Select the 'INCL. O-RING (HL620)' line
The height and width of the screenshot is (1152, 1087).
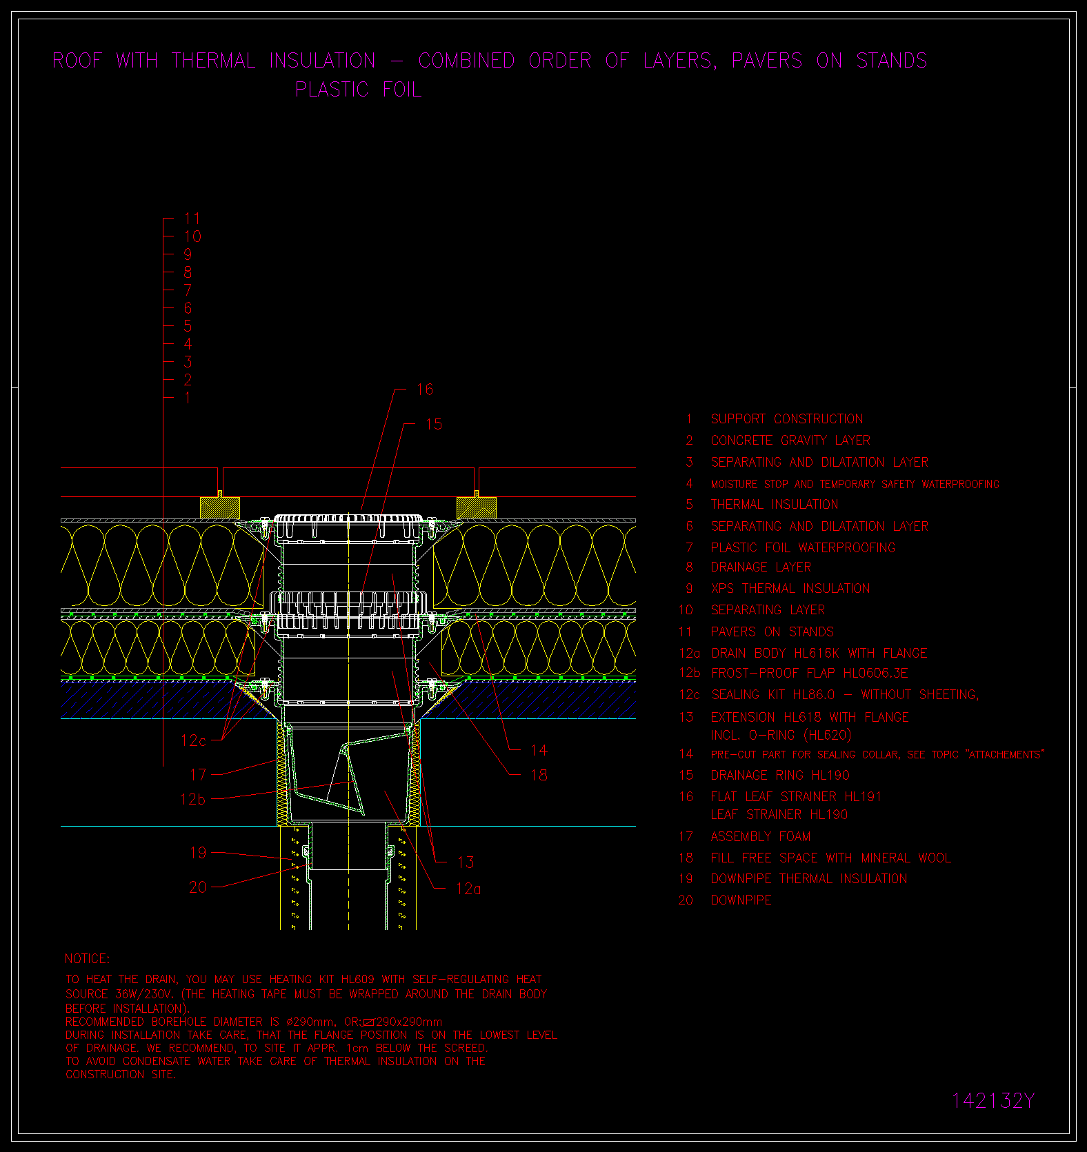(781, 736)
